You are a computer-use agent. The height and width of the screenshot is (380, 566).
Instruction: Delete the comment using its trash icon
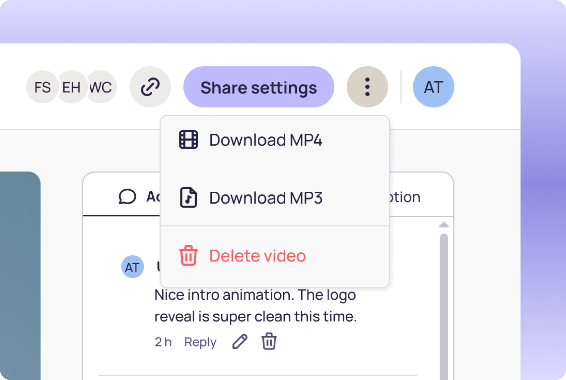[269, 342]
